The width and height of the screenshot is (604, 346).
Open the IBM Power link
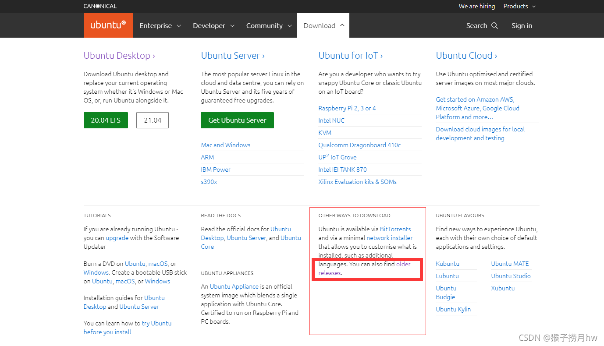click(216, 169)
